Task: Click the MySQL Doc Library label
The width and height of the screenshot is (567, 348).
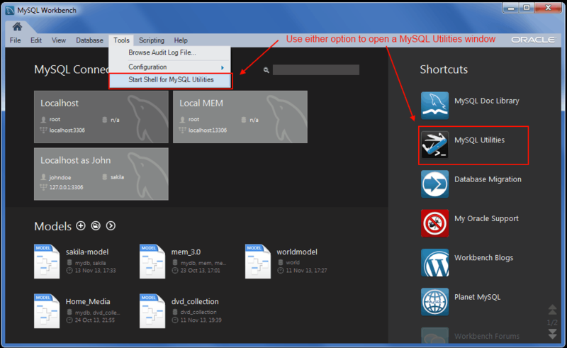Action: coord(486,101)
